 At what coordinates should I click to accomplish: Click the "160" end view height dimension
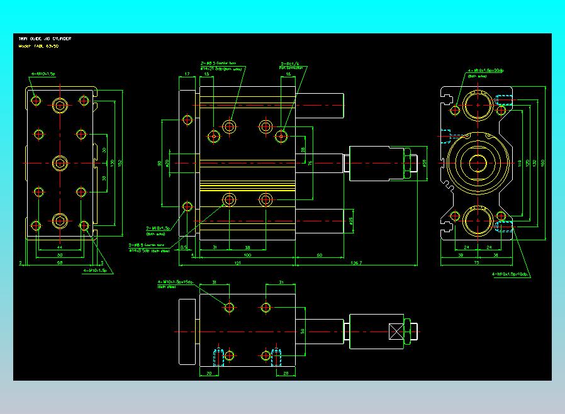pos(542,163)
